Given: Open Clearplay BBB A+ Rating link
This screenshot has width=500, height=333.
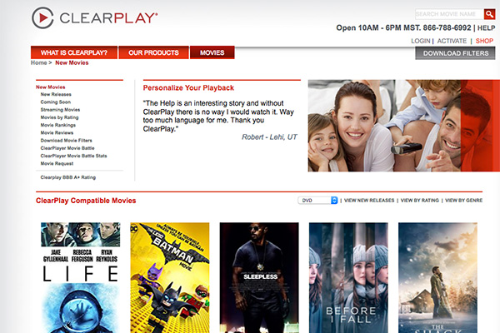Looking at the screenshot, I should click(68, 177).
